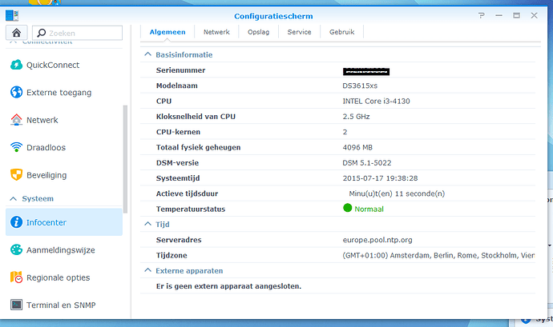553x327 pixels.
Task: Open Beveiliging settings label
Action: 46,175
